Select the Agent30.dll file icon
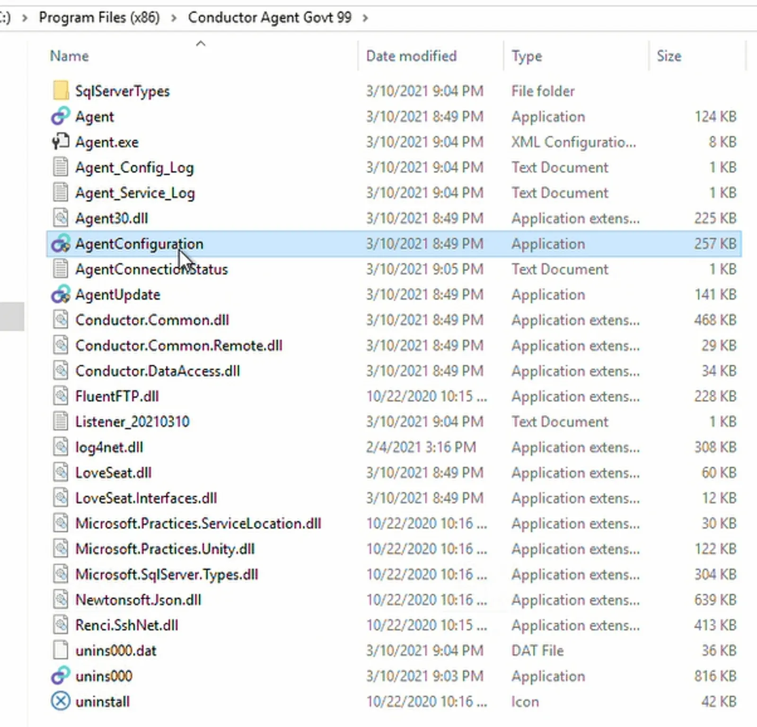This screenshot has width=757, height=727. [x=61, y=218]
